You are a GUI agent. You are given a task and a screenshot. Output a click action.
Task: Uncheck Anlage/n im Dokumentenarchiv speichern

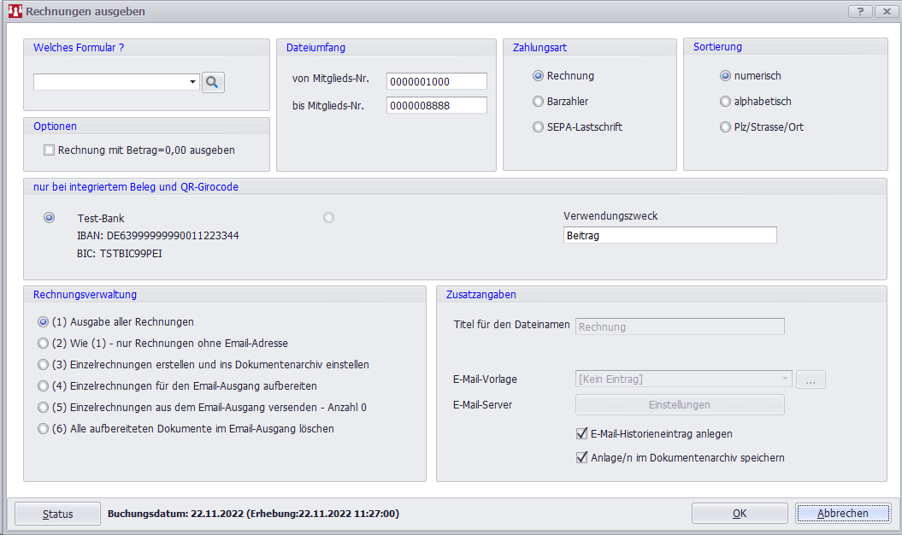pyautogui.click(x=582, y=458)
